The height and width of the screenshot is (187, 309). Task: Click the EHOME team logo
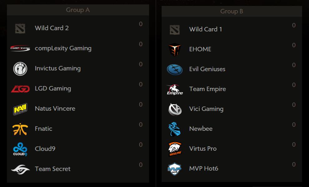pos(174,50)
